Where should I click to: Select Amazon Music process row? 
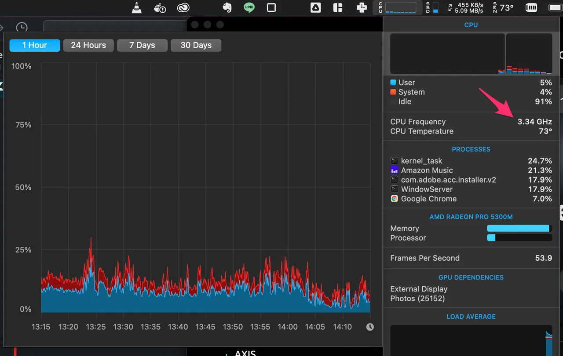point(427,170)
